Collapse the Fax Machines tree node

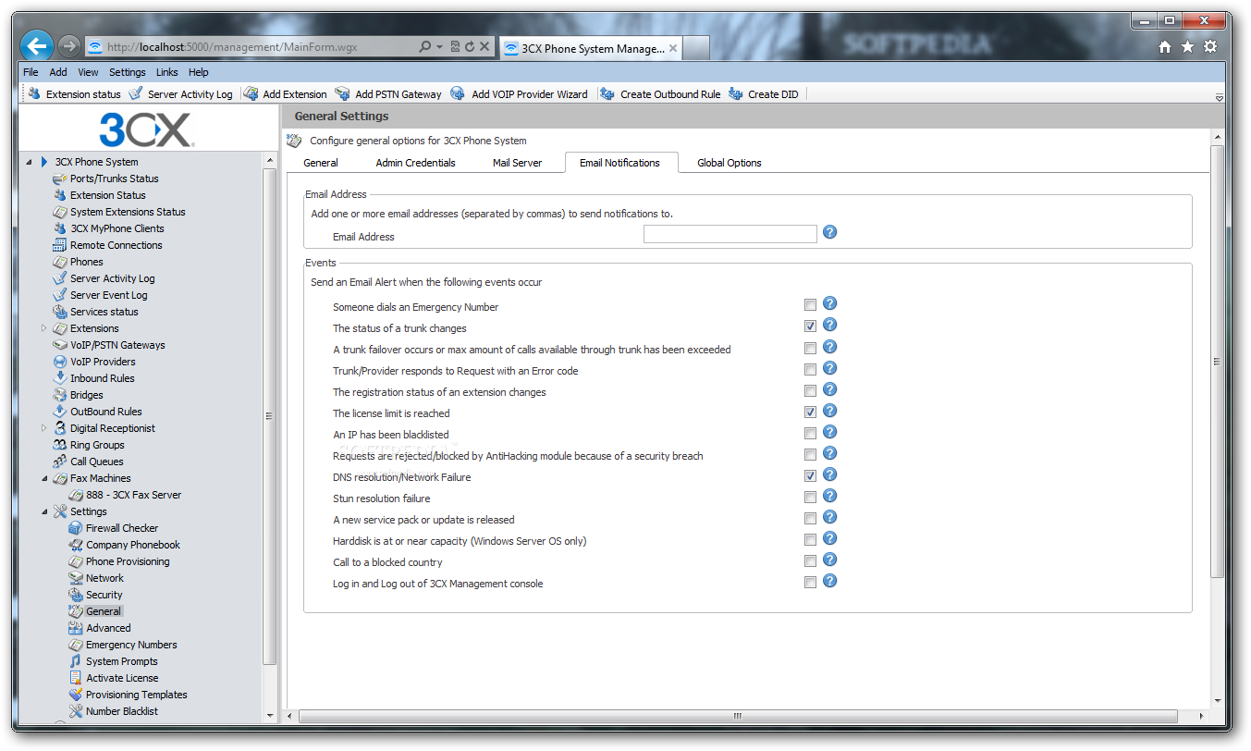[44, 479]
